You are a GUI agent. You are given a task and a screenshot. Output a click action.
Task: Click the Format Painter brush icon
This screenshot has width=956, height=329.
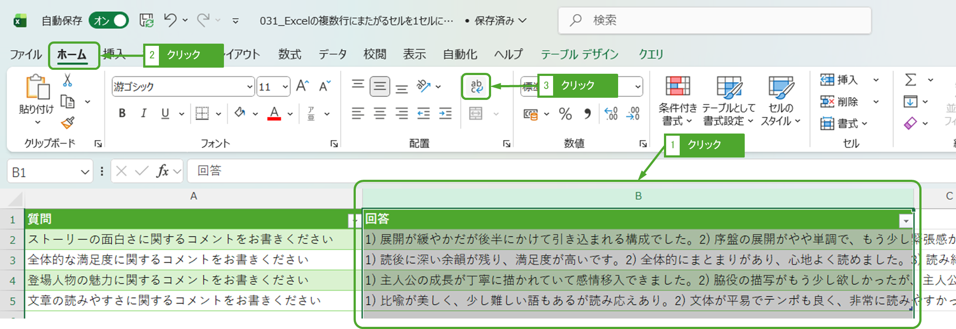[x=68, y=123]
